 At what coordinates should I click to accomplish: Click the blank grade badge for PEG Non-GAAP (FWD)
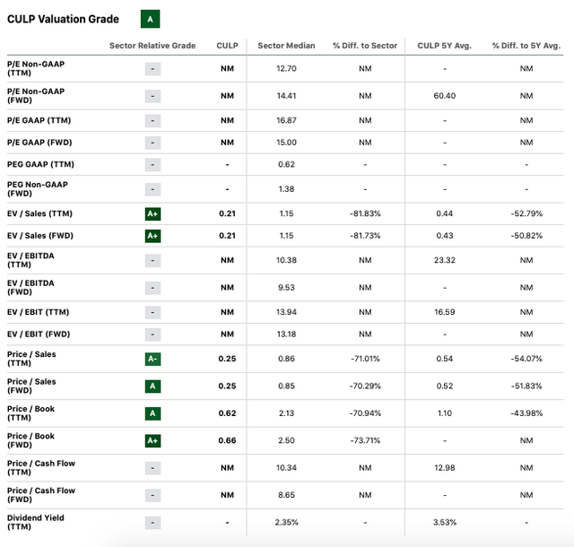click(x=152, y=189)
